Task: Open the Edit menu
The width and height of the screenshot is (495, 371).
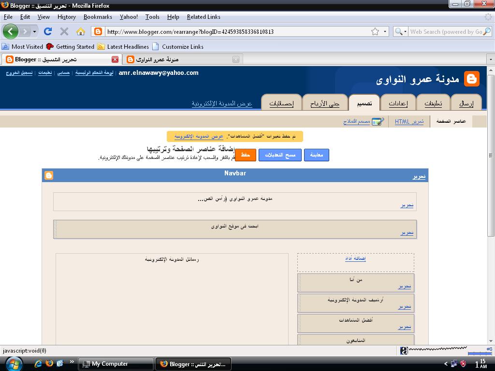Action: 25,17
